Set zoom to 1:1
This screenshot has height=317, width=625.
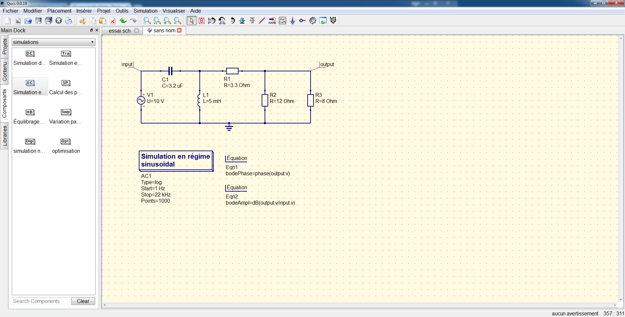pos(157,21)
